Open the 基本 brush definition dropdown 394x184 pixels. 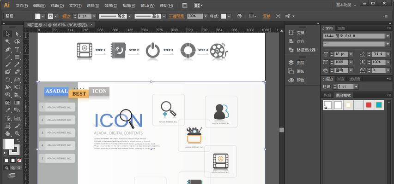(x=164, y=16)
